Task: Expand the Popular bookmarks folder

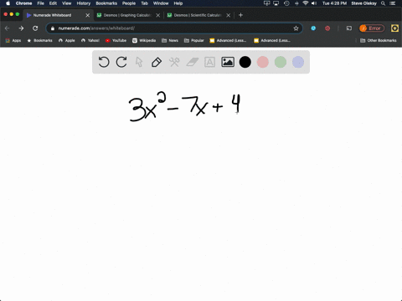Action: [x=194, y=40]
